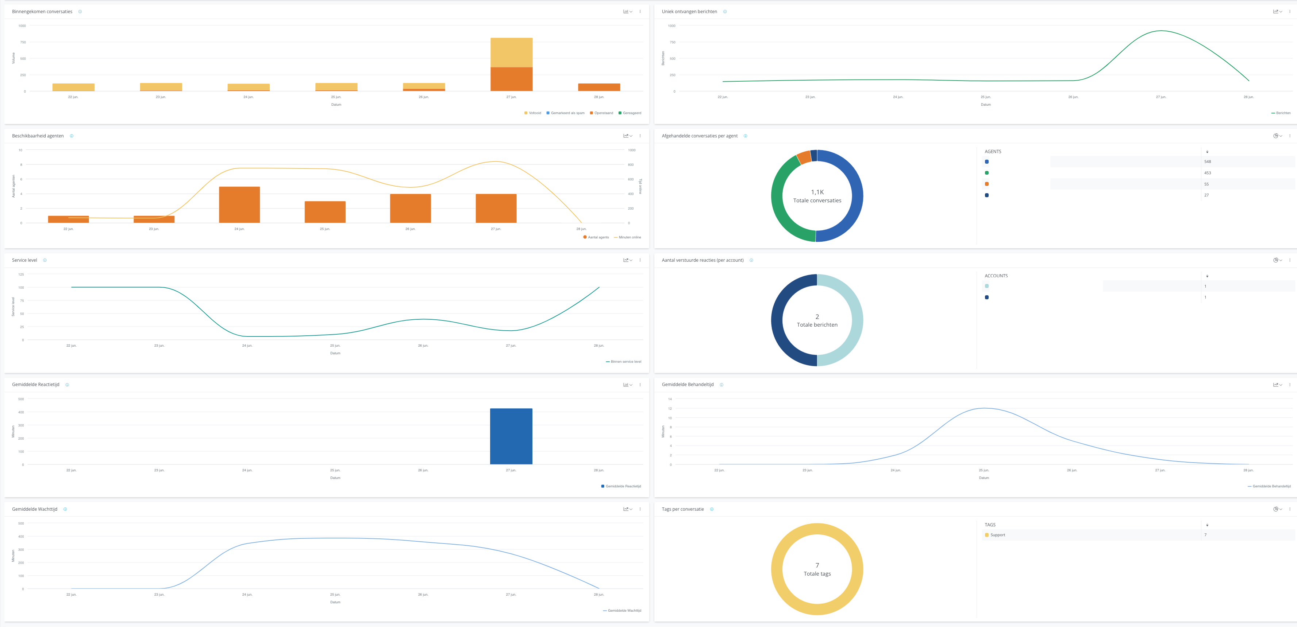1297x627 pixels.
Task: Toggle Gemiddelde Behandeltijd legend entry
Action: click(1269, 486)
